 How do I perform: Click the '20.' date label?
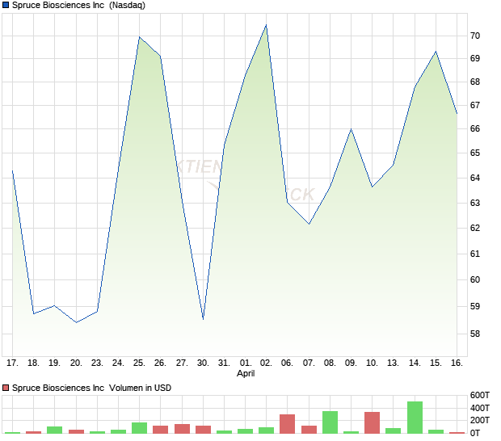pyautogui.click(x=77, y=363)
